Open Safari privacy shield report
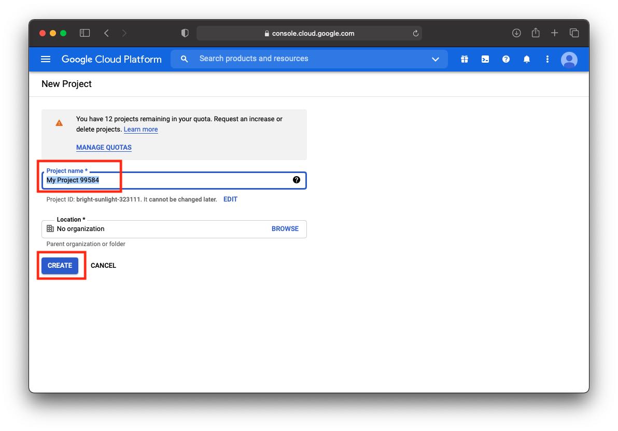Screen dimensions: 618x431 [185, 33]
